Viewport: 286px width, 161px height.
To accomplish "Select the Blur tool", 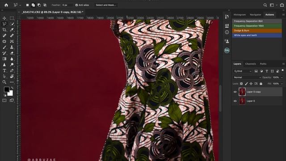I will [x=12, y=59].
